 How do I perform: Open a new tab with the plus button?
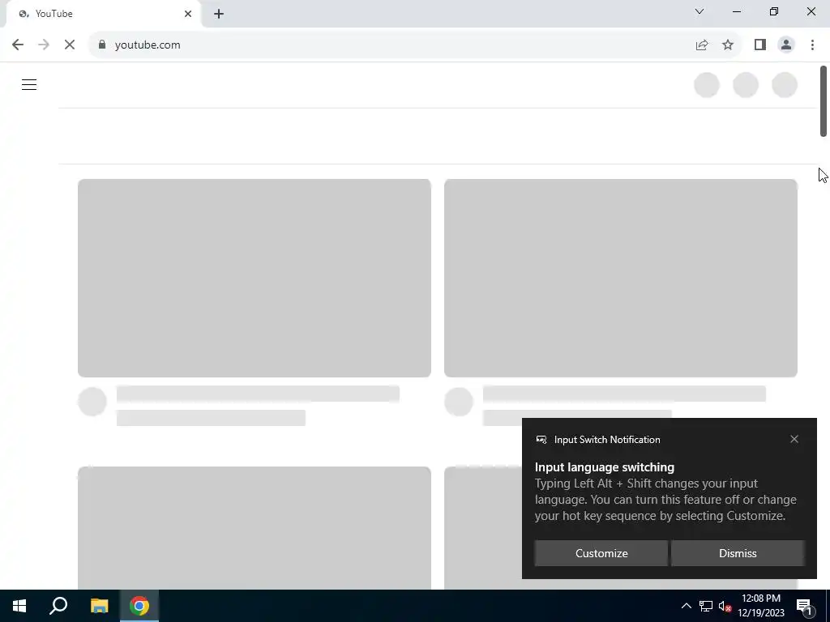click(x=219, y=14)
